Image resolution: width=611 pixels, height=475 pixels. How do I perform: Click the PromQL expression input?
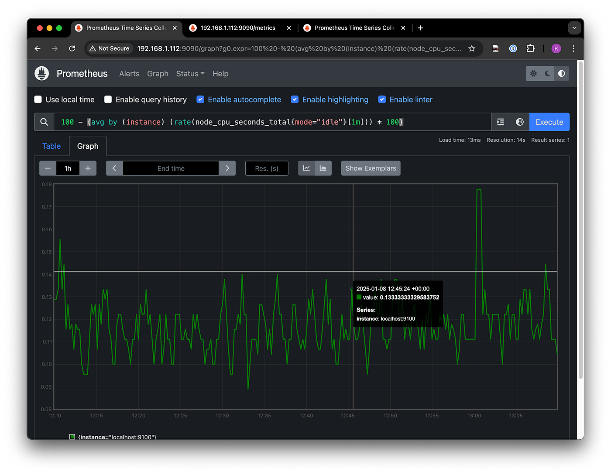[272, 122]
